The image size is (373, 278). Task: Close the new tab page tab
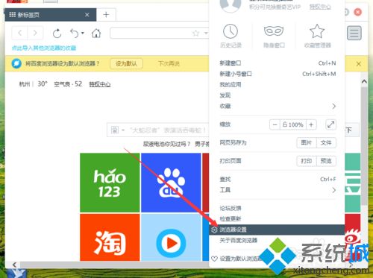click(87, 15)
